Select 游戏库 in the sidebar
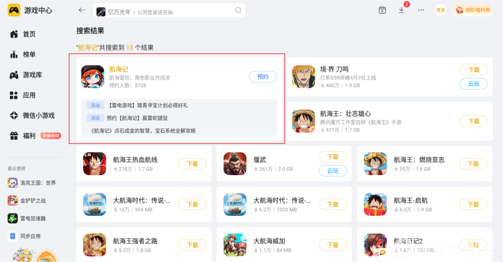Screen dimensions: 503x262 [x=26, y=75]
